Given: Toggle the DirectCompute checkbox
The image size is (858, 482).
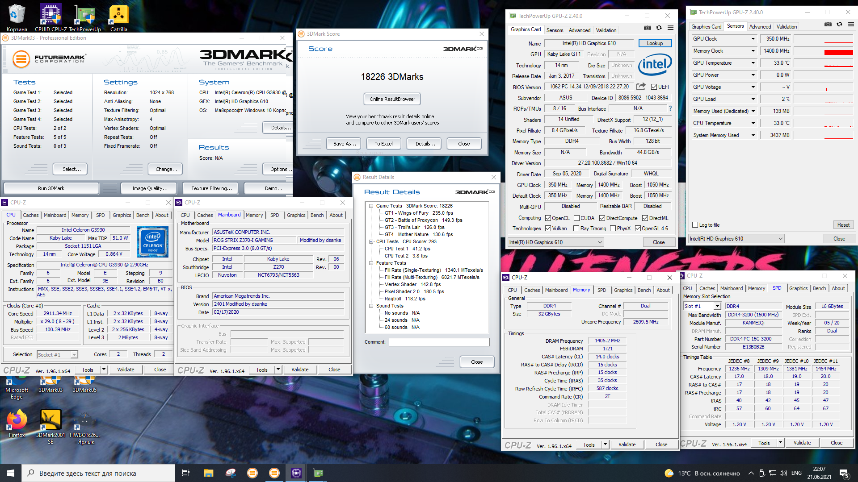Looking at the screenshot, I should click(602, 218).
